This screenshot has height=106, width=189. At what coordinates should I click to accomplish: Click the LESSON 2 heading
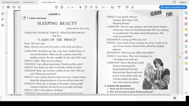pyautogui.click(x=54, y=14)
